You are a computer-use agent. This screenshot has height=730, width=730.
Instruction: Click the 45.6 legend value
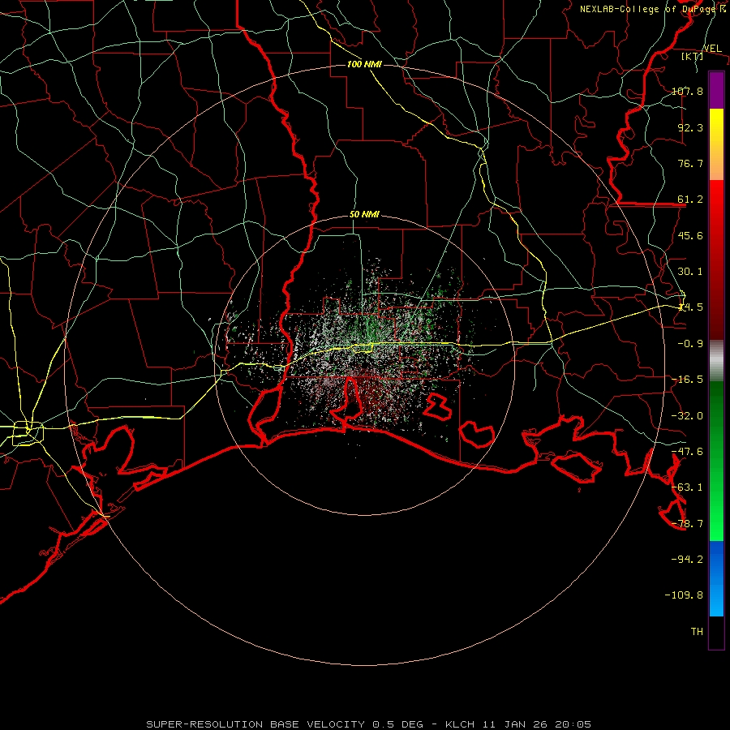point(690,235)
